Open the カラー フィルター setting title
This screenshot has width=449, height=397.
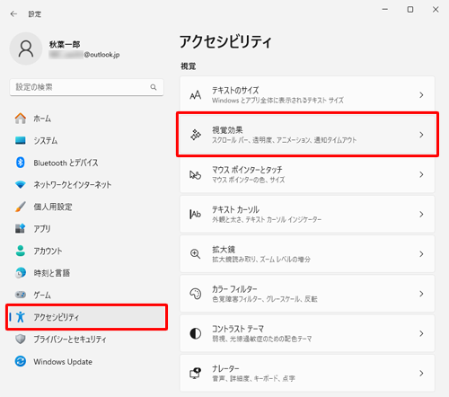pyautogui.click(x=234, y=289)
